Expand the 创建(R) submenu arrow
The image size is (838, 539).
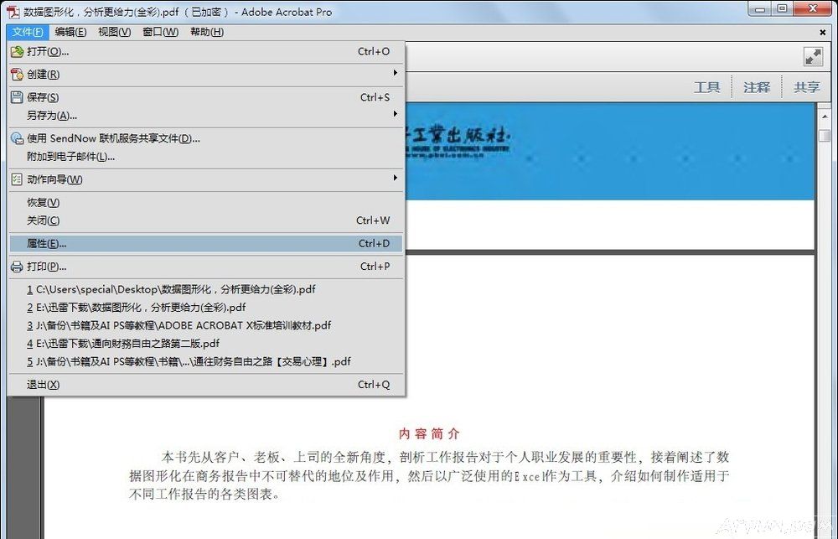[395, 73]
